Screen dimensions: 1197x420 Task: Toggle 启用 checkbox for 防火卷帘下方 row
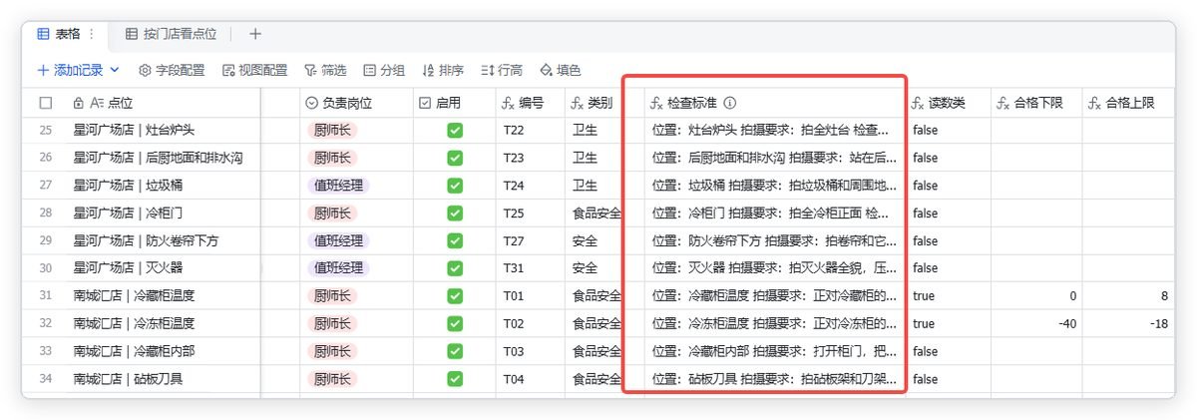[455, 240]
